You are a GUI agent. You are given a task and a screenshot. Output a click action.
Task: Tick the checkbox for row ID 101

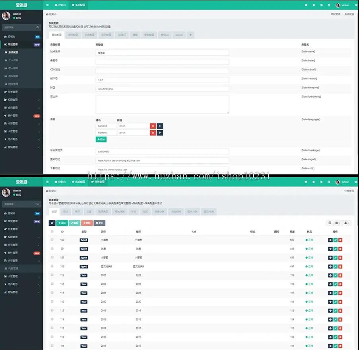(52, 257)
